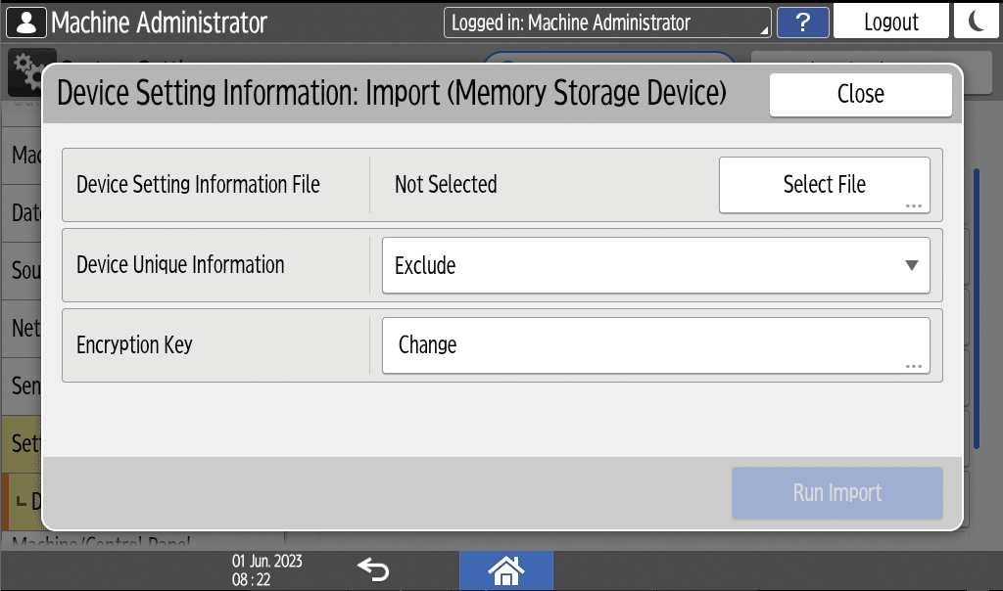This screenshot has height=591, width=1003.
Task: Activate energy saver moon icon
Action: click(x=976, y=22)
